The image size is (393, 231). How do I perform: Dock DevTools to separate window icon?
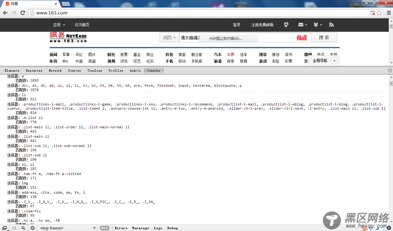pyautogui.click(x=5, y=228)
